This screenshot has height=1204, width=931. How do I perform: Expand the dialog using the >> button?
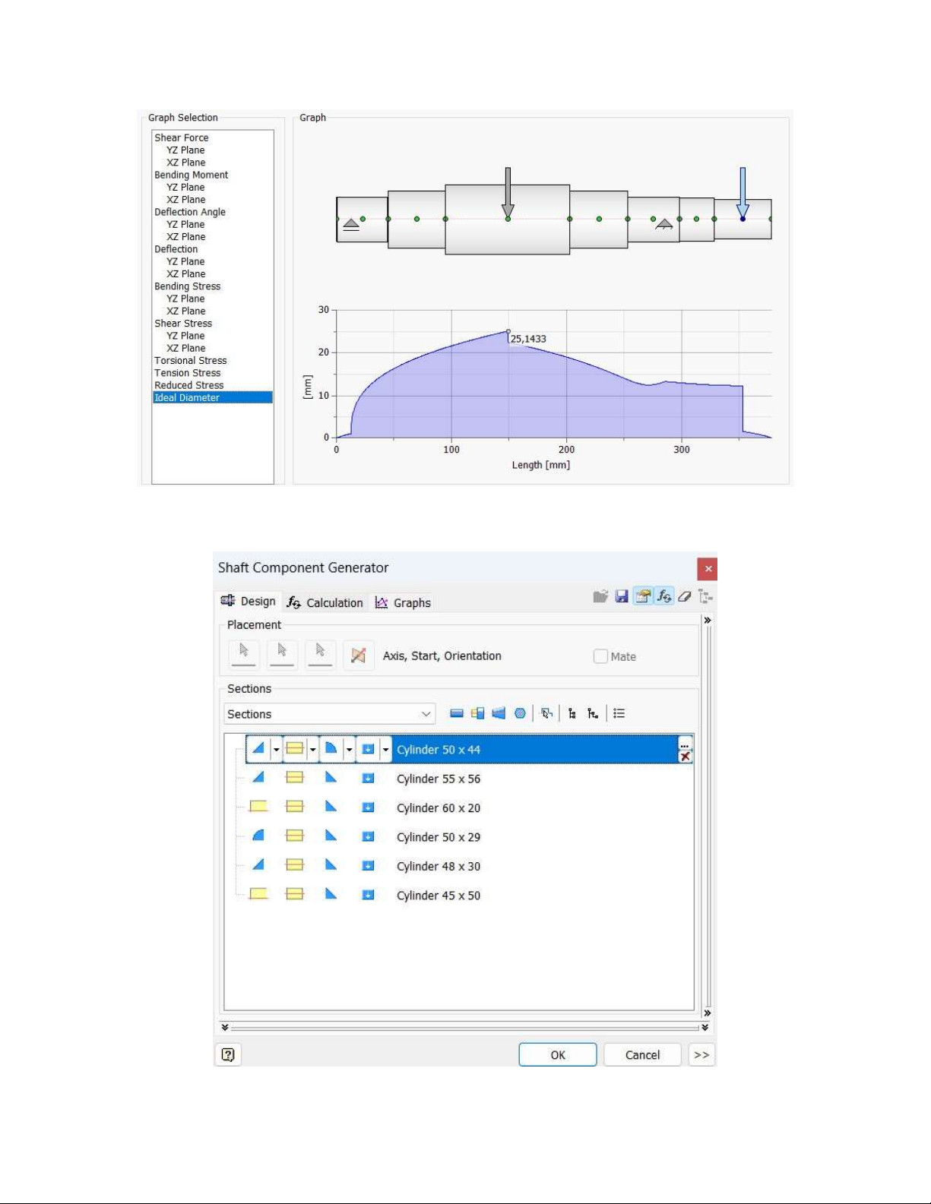(x=701, y=1054)
